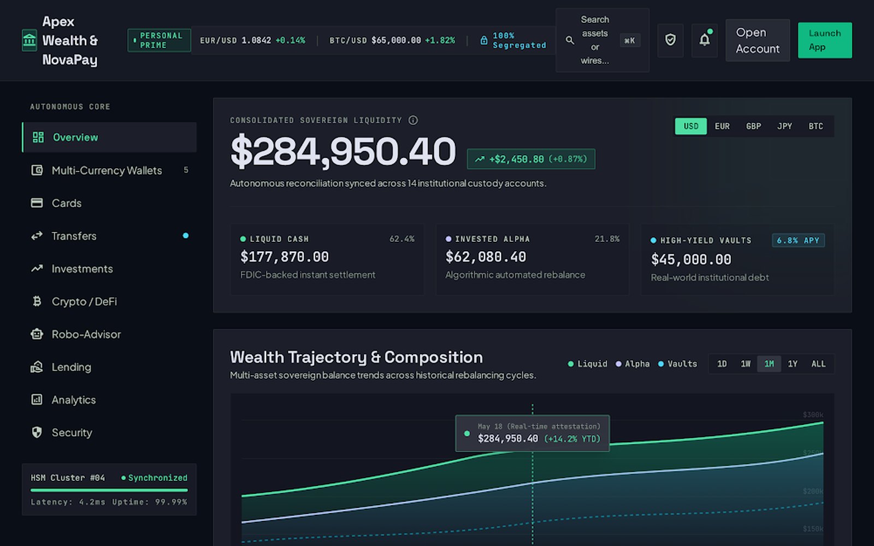874x546 pixels.
Task: Click the search magnifier icon
Action: 570,40
